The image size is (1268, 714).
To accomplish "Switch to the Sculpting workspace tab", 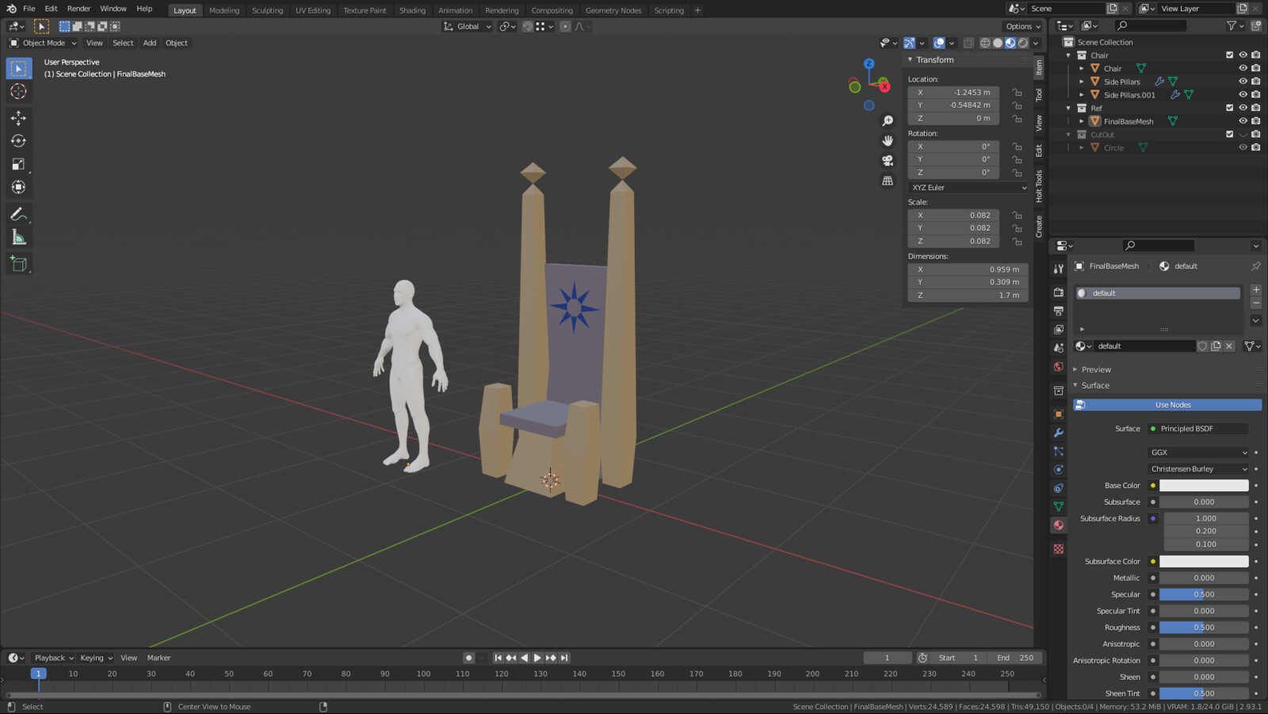I will (267, 10).
